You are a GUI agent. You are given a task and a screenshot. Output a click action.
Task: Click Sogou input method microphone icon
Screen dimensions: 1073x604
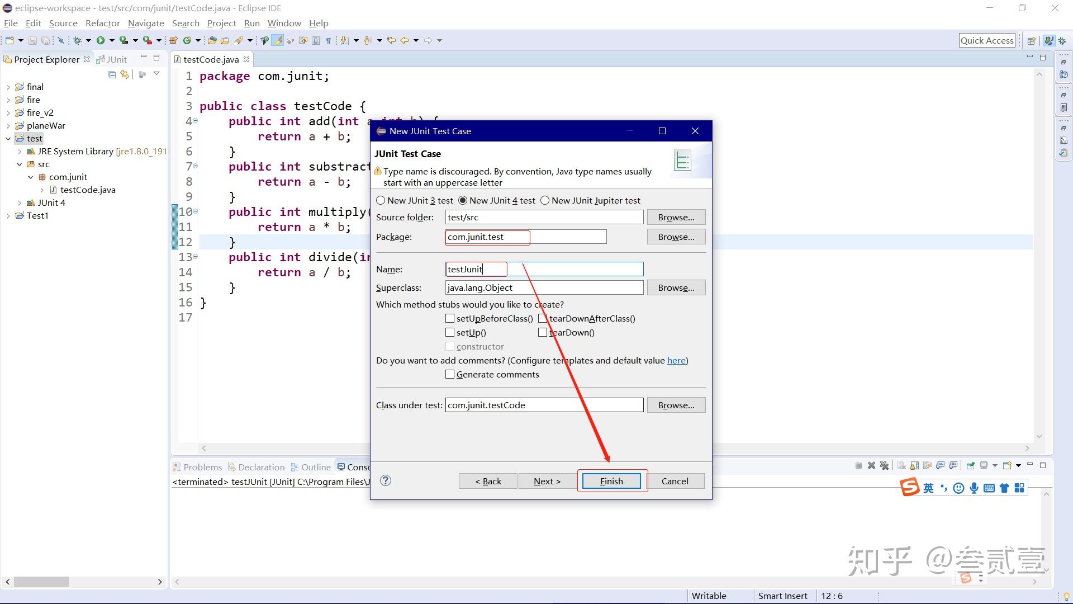coord(974,488)
